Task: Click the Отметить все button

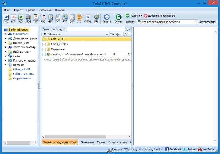Action: coord(118,142)
